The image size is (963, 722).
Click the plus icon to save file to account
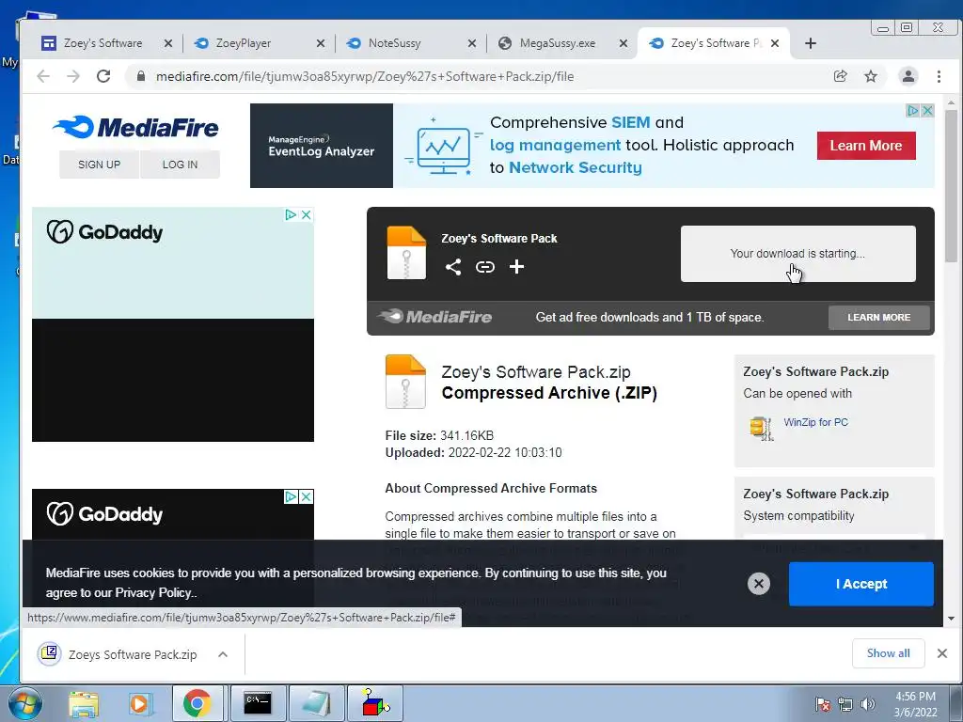tap(516, 266)
